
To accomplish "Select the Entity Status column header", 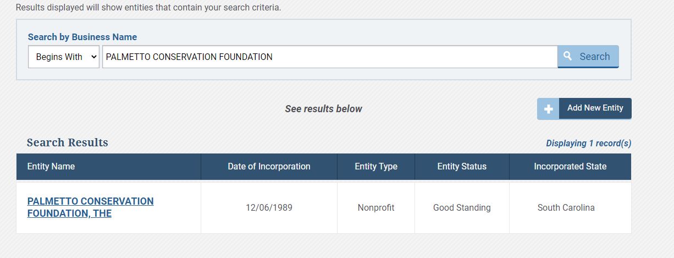I will pos(462,166).
